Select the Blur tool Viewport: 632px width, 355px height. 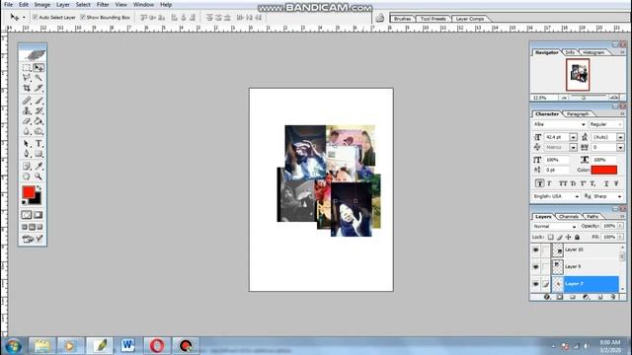coord(27,131)
